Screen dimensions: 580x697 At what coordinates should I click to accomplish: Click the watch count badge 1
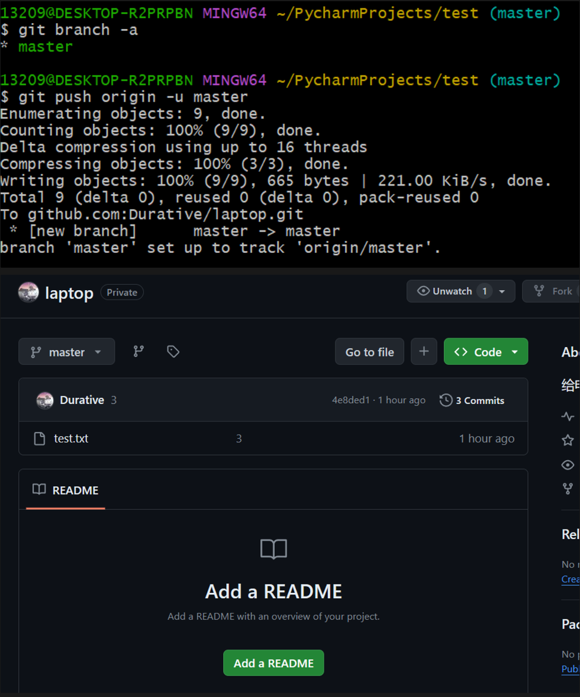tap(485, 291)
